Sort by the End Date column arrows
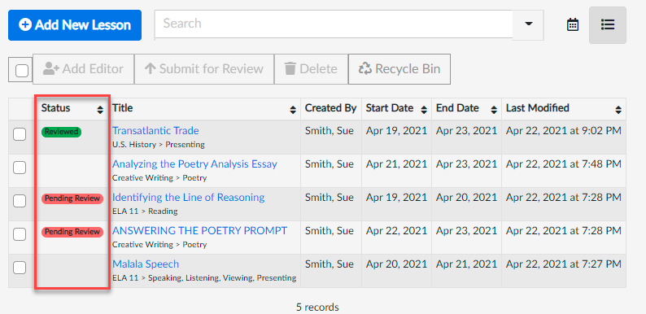Screen dimensions: 646x314 tap(494, 110)
